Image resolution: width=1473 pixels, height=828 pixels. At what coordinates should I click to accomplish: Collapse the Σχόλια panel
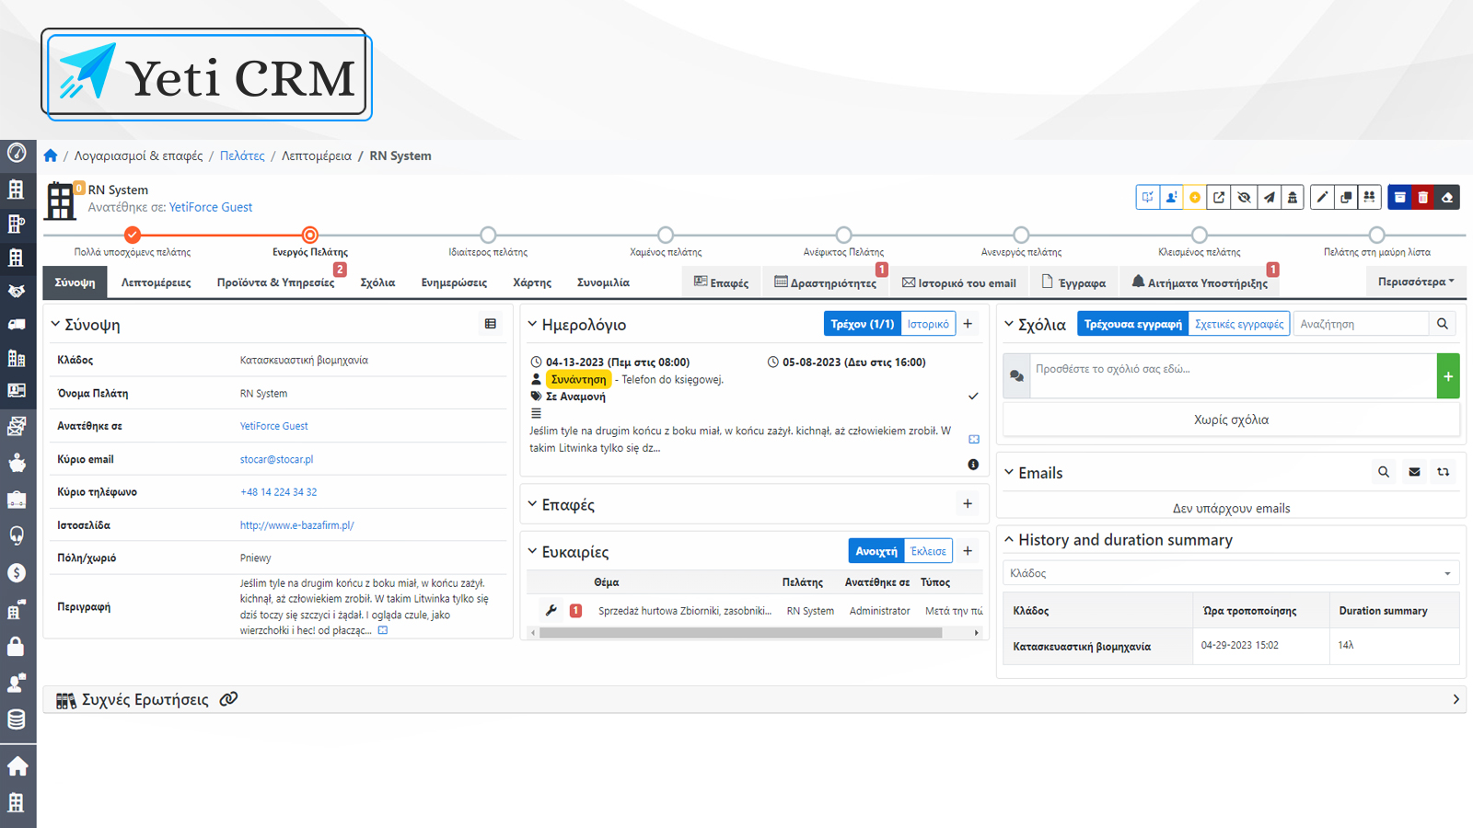[1009, 324]
